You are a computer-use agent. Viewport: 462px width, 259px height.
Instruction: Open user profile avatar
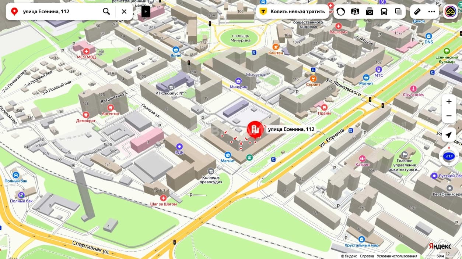pyautogui.click(x=451, y=11)
